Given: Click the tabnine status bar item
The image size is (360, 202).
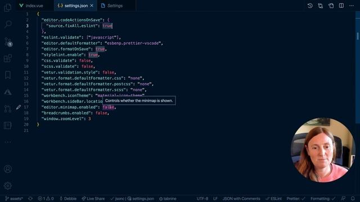Looking at the screenshot, I should [168, 199].
